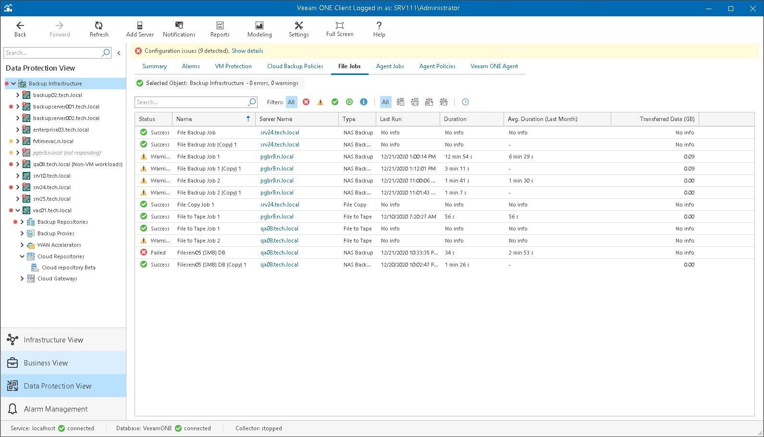Switch to Full Screen mode
Screen dimensions: 764x437
pos(340,29)
